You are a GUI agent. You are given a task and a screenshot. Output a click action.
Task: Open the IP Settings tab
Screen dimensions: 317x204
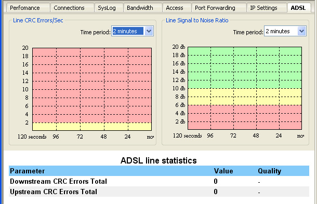click(x=267, y=8)
